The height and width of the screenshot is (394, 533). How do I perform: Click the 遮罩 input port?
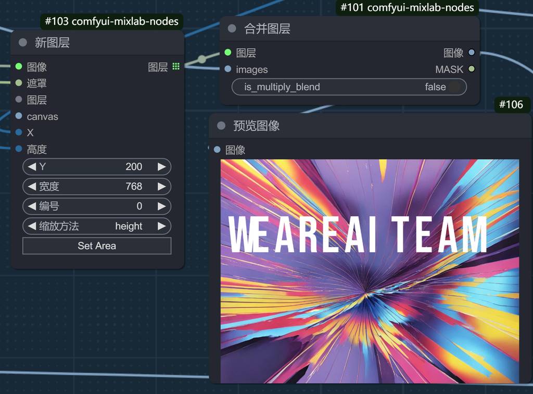(x=19, y=83)
